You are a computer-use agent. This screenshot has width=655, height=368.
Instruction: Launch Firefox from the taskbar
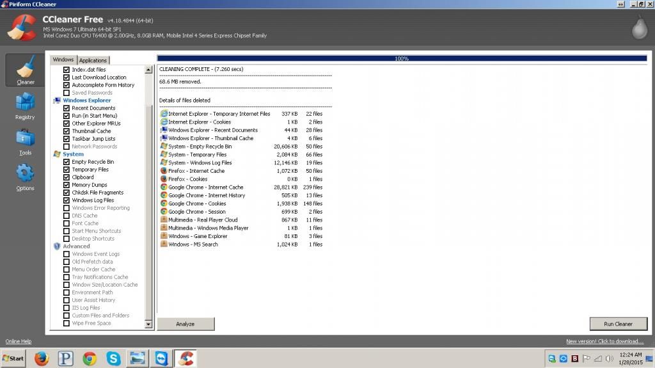pyautogui.click(x=42, y=358)
